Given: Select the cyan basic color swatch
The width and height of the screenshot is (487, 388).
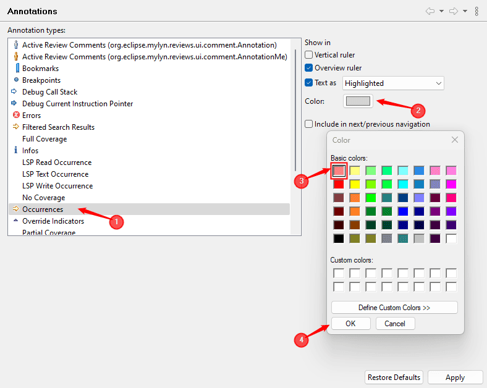Looking at the screenshot, I should [403, 184].
